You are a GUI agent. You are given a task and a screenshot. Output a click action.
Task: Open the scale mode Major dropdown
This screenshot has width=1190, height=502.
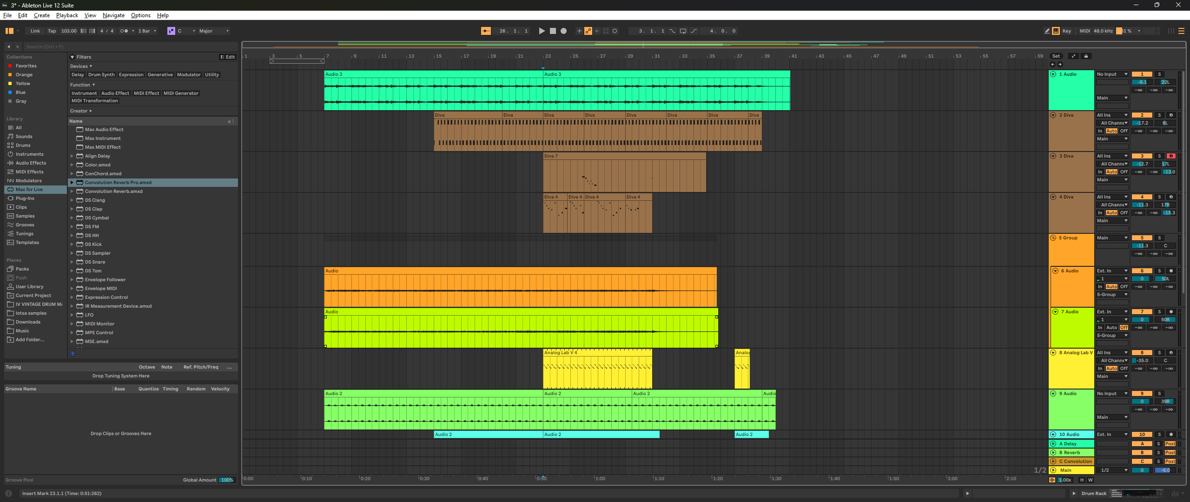(x=214, y=31)
